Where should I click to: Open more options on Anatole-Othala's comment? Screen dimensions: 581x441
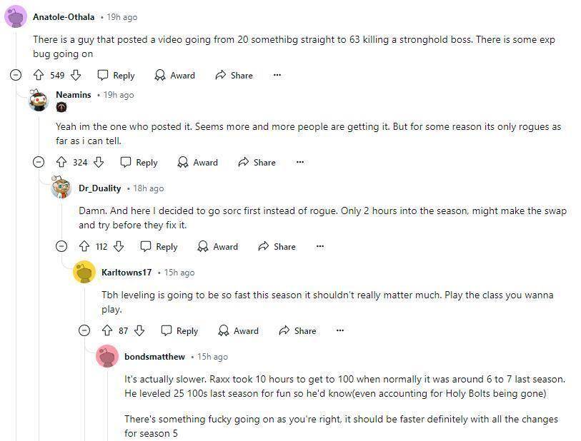click(x=277, y=75)
